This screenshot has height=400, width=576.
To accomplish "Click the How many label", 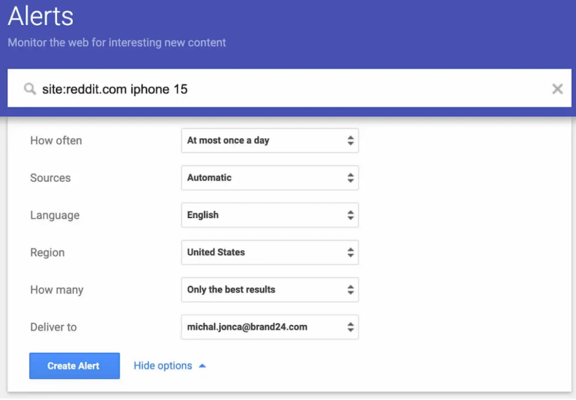I will (57, 290).
